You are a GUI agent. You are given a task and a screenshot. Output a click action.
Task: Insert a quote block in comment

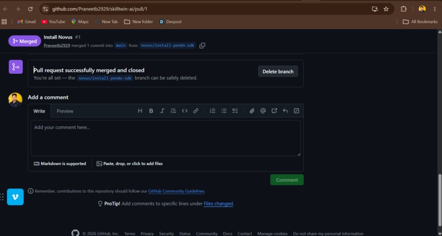pos(173,111)
